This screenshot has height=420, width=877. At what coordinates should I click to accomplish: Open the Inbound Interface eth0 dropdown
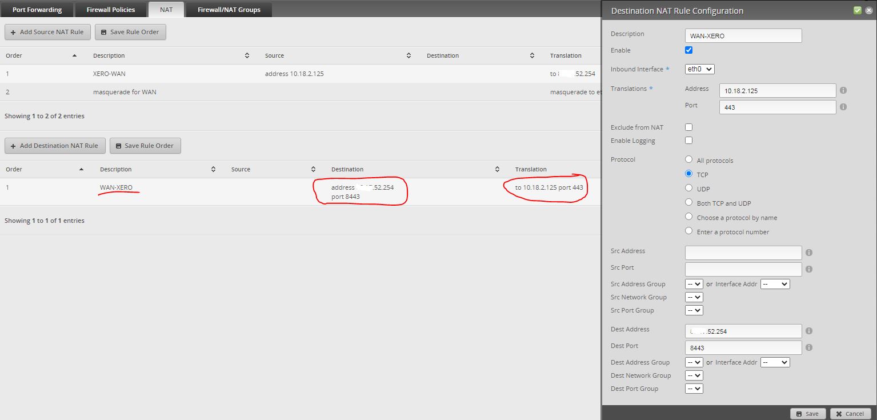[x=699, y=69]
